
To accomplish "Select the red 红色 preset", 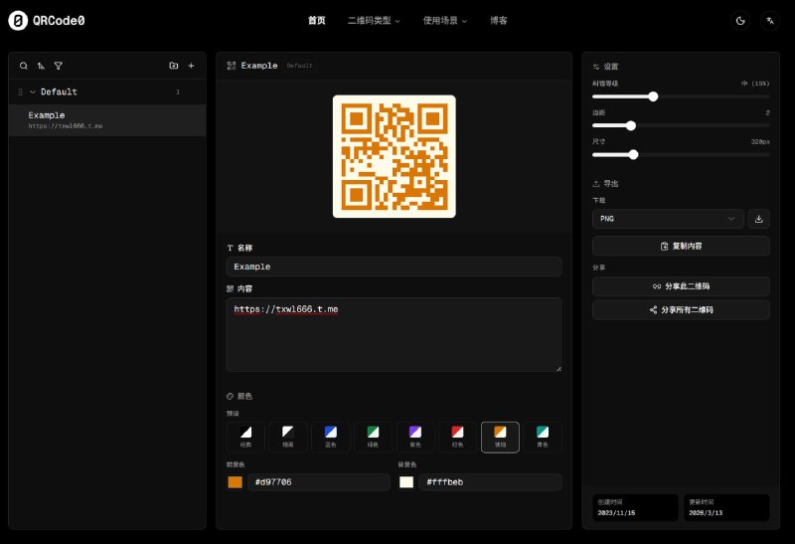I will pos(457,437).
